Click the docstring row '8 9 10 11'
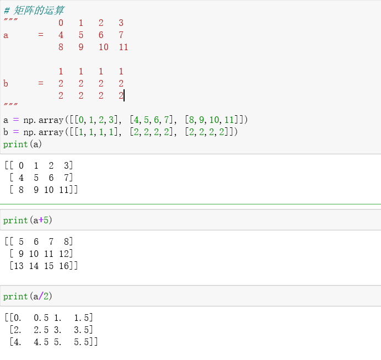381x360 pixels. coord(93,47)
